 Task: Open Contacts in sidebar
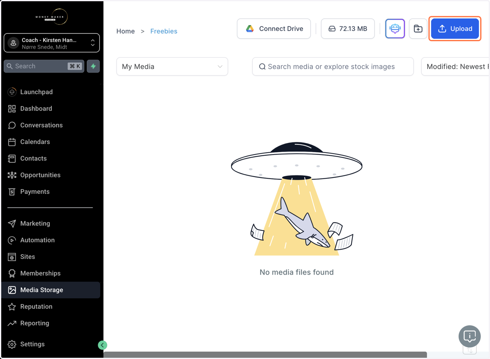click(x=51, y=158)
